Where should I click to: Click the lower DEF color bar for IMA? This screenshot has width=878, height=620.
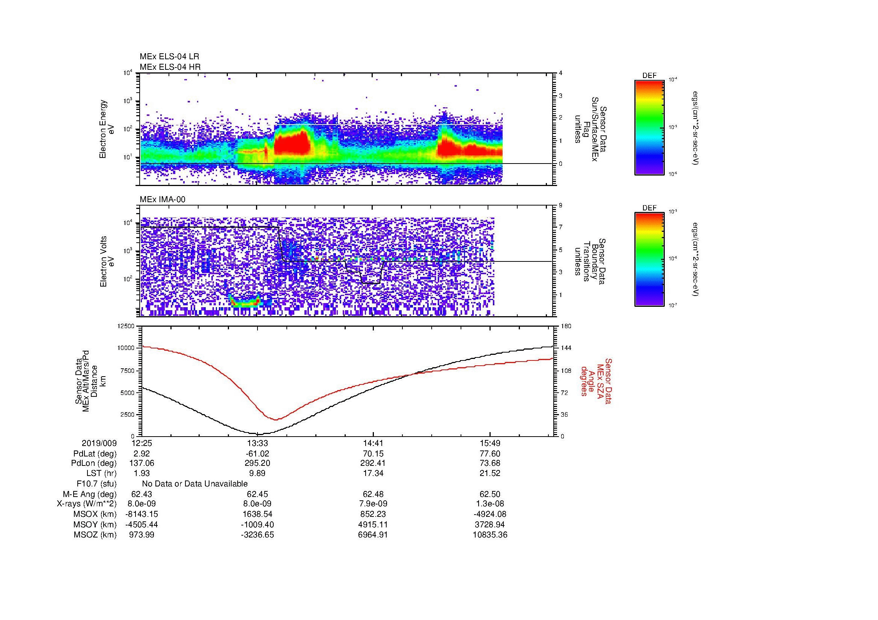point(649,260)
